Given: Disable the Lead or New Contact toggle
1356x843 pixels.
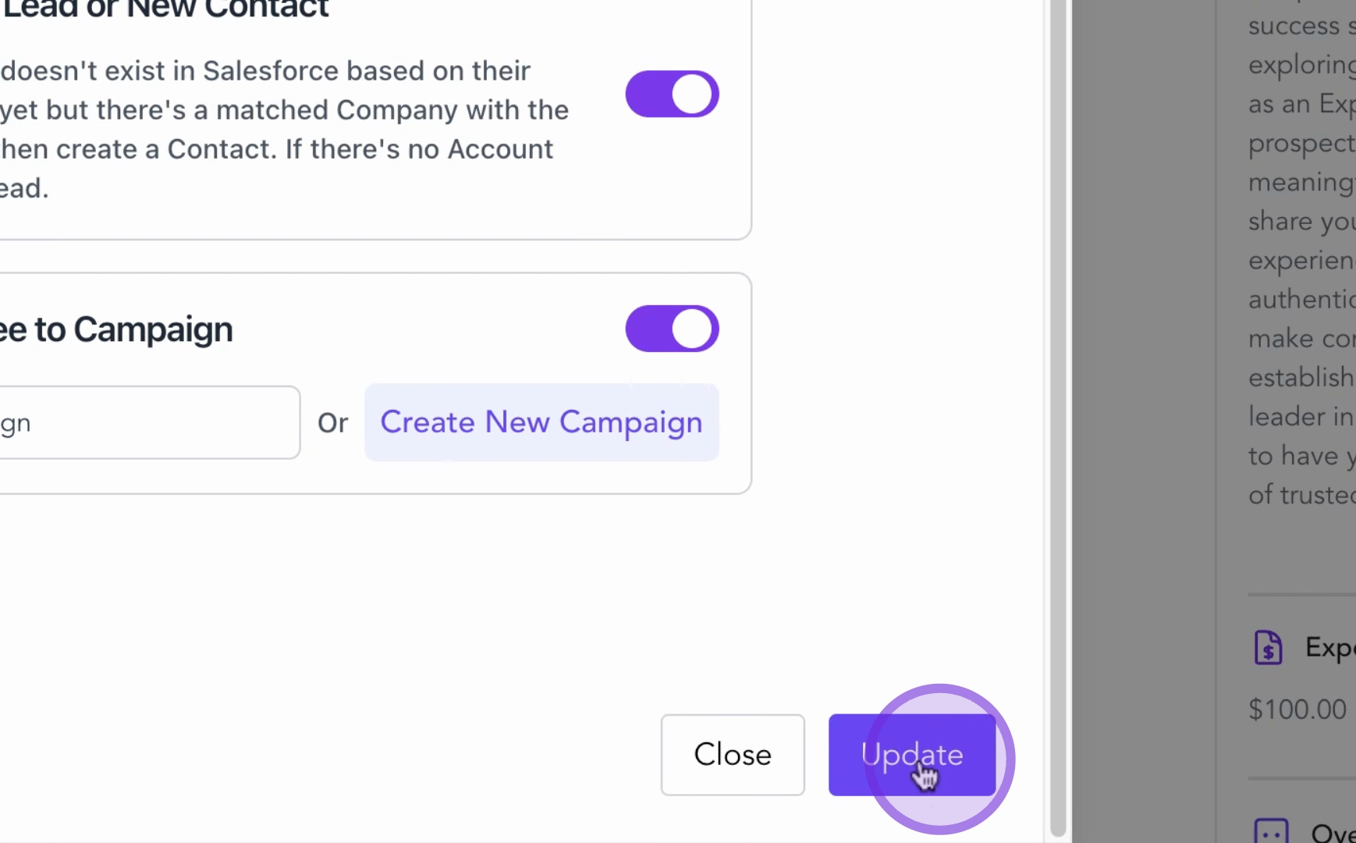Looking at the screenshot, I should (672, 94).
